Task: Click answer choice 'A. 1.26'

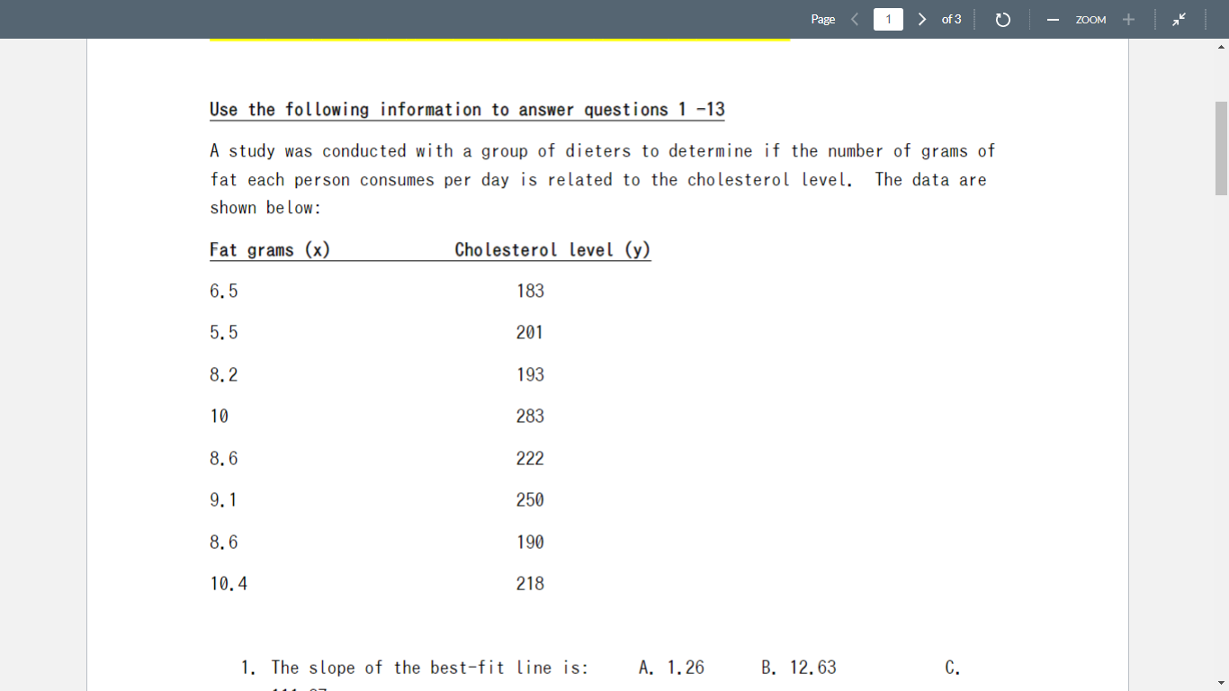Action: coord(671,667)
